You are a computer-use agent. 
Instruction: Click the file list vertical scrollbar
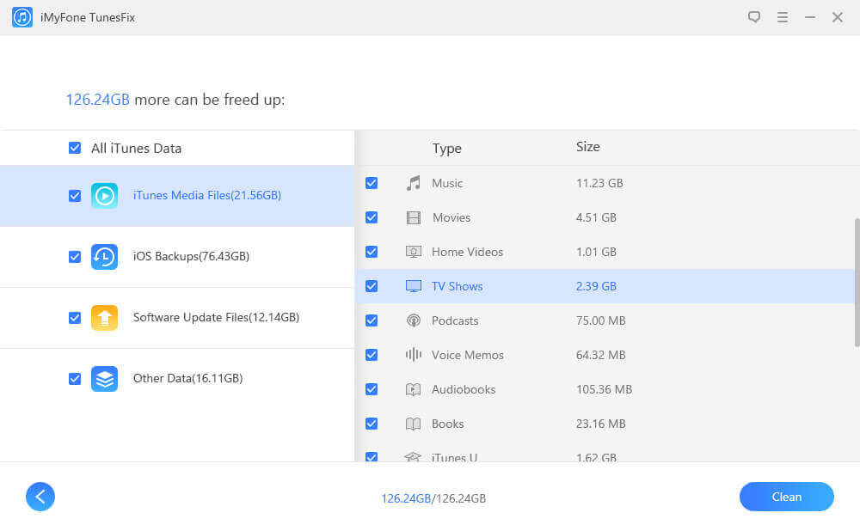point(856,282)
